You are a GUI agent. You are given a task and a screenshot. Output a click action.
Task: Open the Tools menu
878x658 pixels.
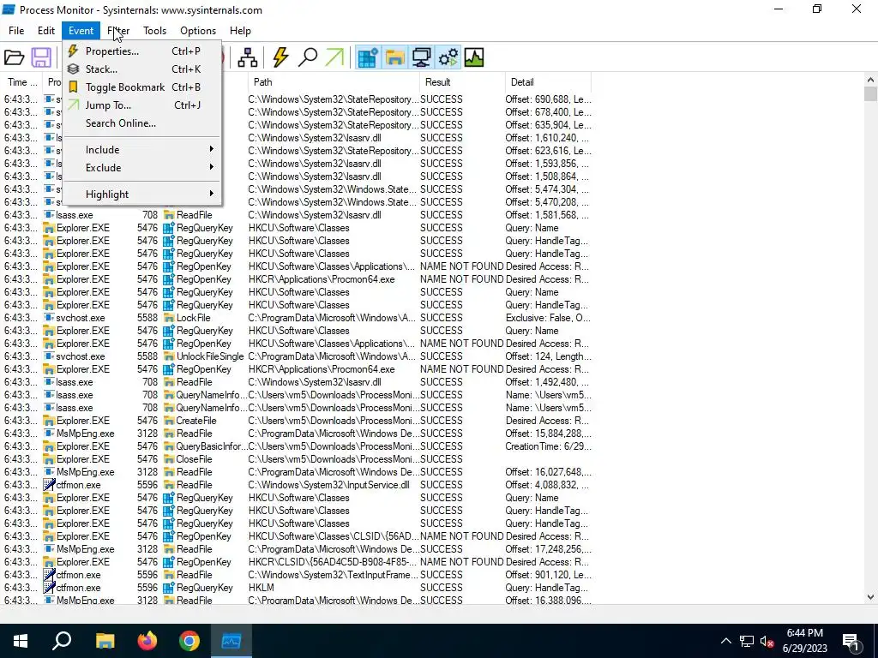pos(154,31)
